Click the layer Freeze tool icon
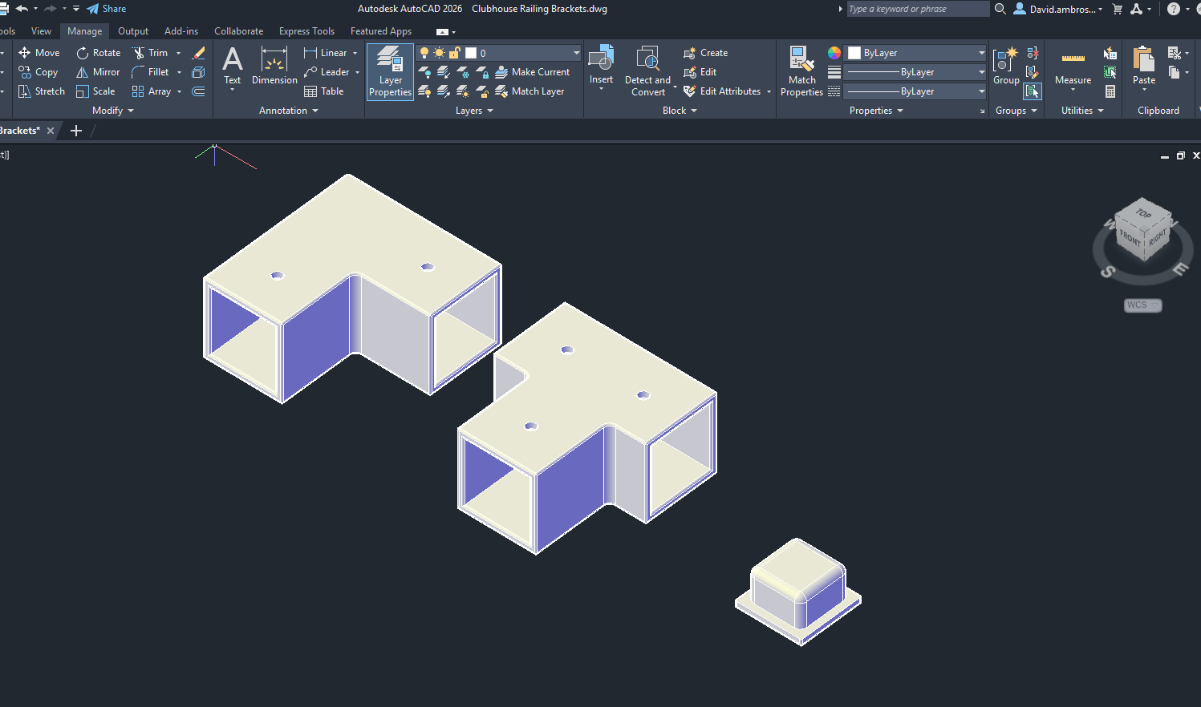This screenshot has height=707, width=1201. (463, 72)
